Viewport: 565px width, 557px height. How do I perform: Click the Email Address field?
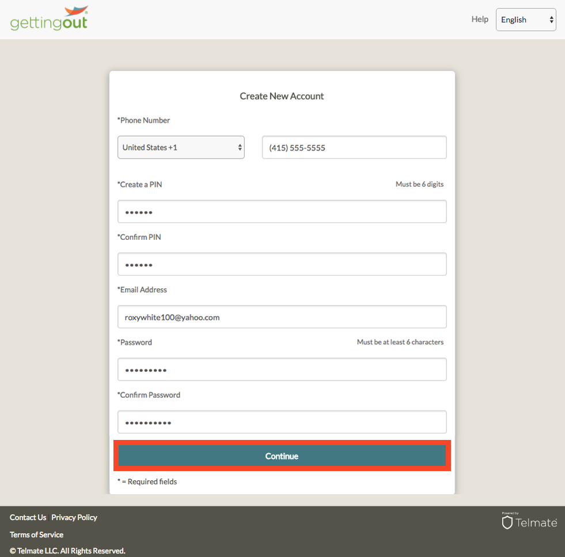click(x=282, y=317)
